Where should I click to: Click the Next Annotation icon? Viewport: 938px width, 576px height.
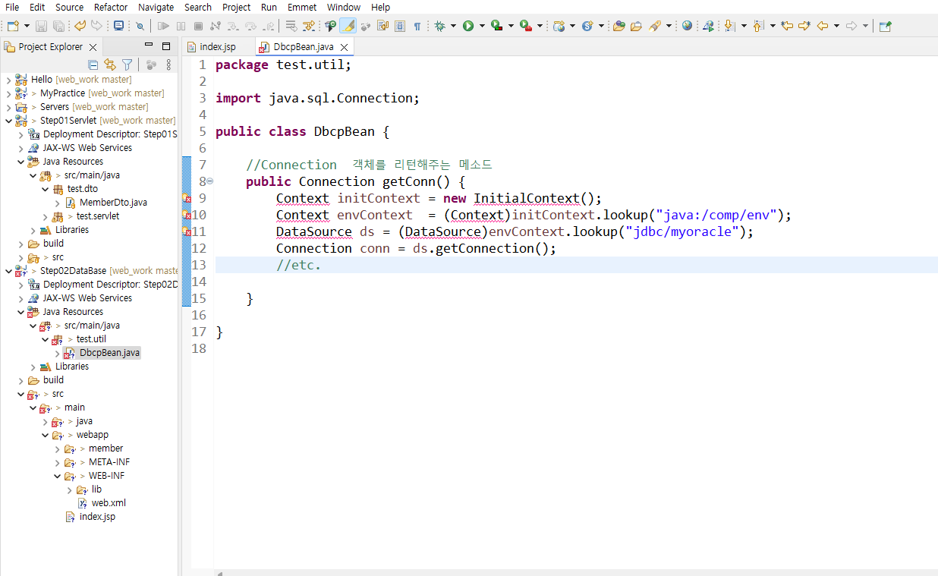click(x=729, y=26)
